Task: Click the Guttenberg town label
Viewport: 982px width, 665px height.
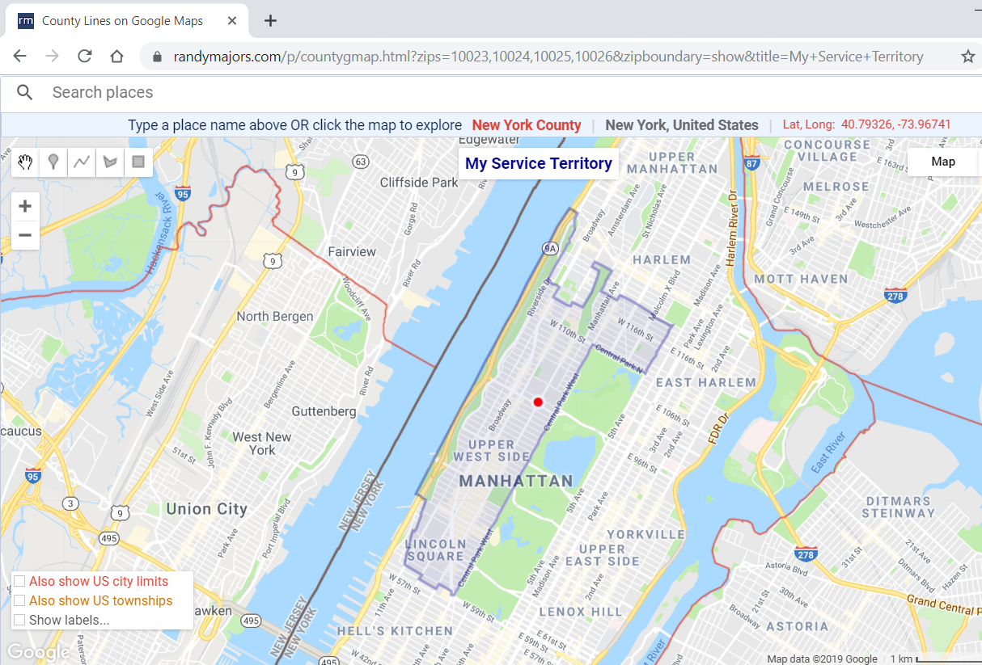Action: pyautogui.click(x=324, y=411)
